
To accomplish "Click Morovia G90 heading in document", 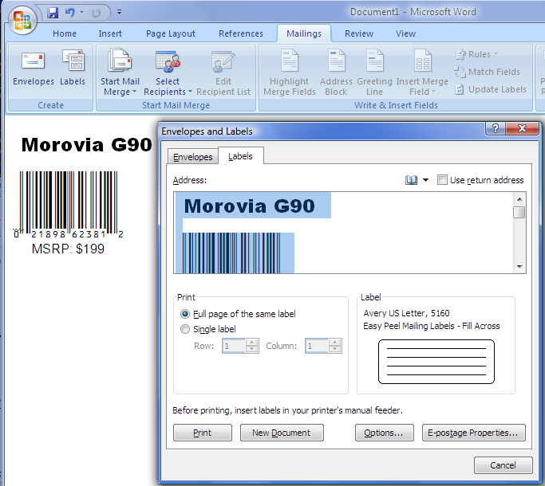I will click(x=86, y=145).
